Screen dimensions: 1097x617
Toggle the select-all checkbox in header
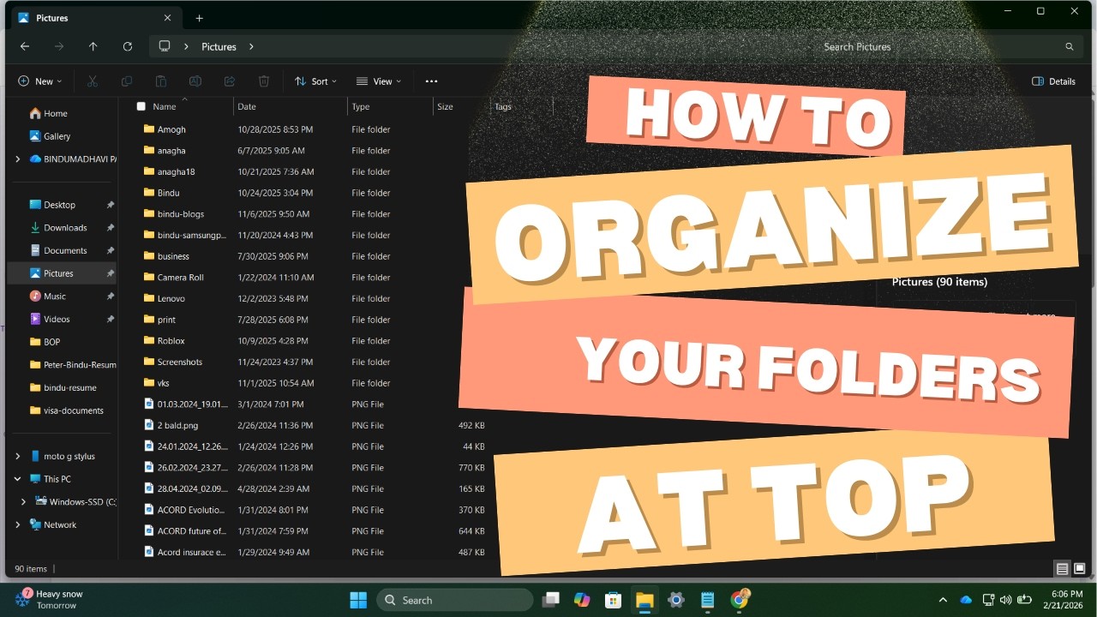tap(141, 106)
